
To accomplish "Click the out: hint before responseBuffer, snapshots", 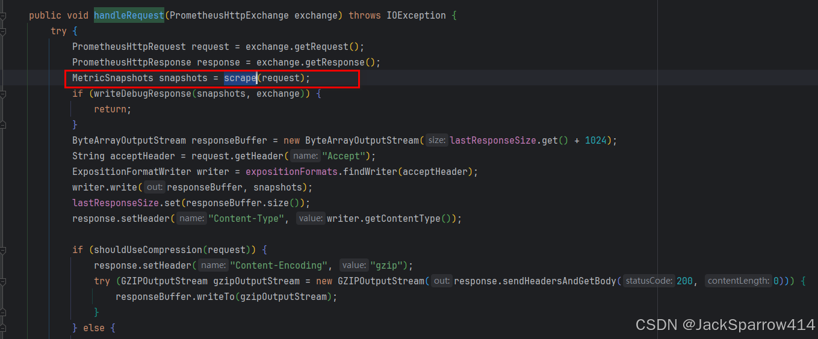I will 154,188.
